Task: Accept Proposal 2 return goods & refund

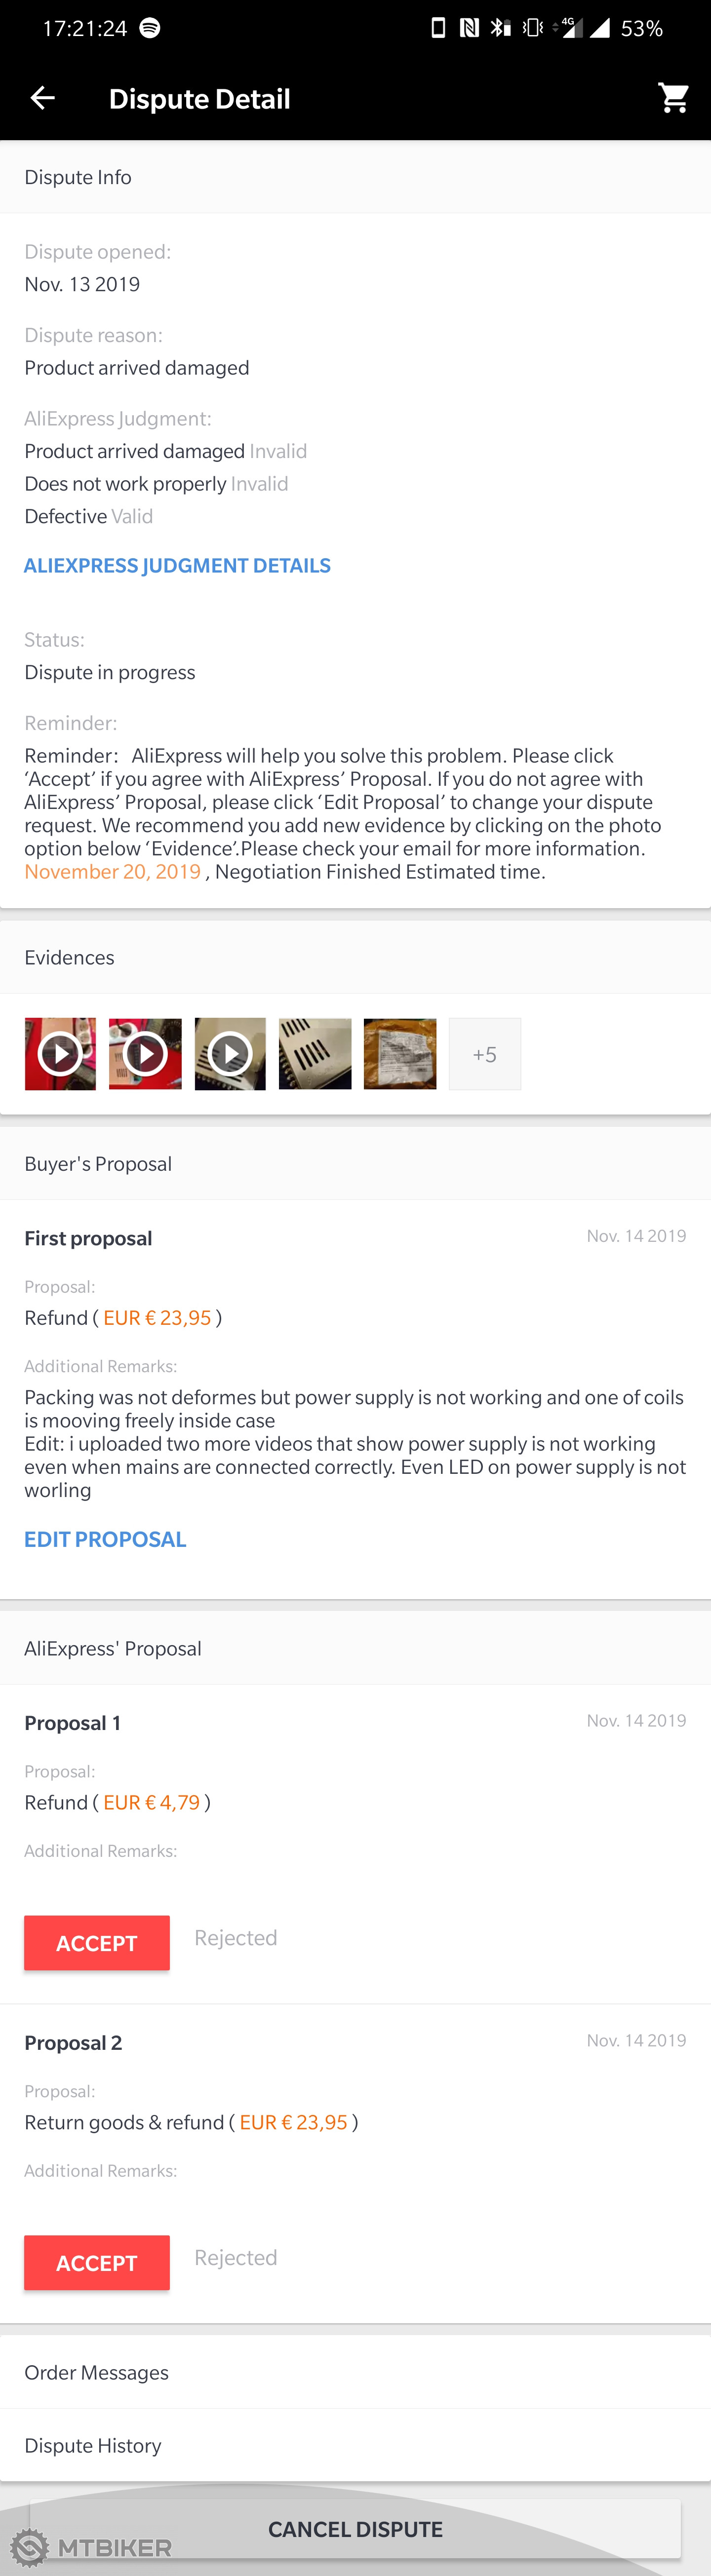Action: [x=97, y=2262]
